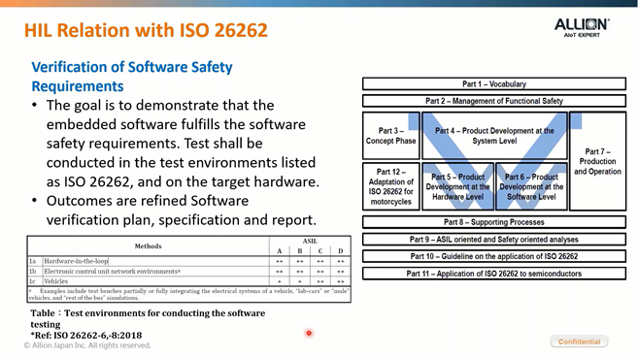
Task: Click the Confidential badge
Action: pyautogui.click(x=579, y=342)
